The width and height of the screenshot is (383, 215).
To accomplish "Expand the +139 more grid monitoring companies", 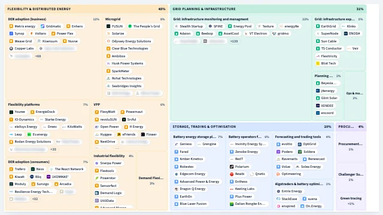I will point(234,41).
